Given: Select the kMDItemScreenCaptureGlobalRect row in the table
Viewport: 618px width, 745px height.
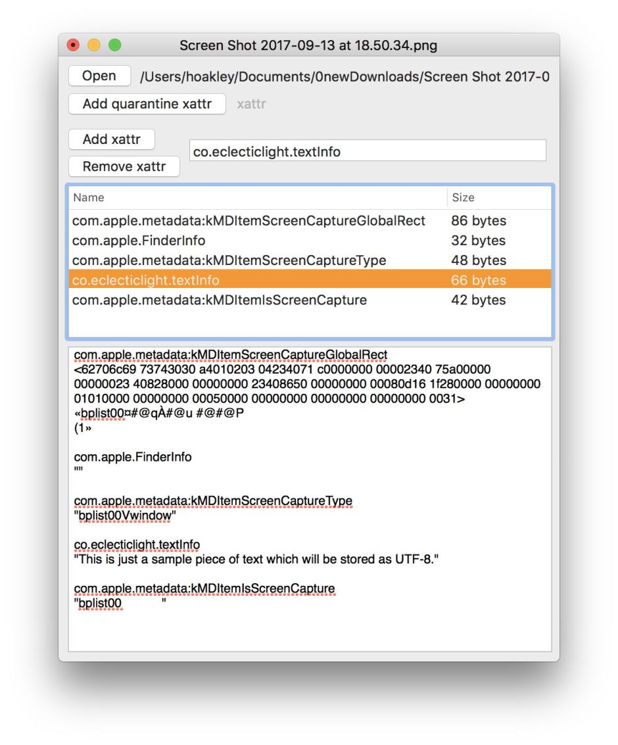Looking at the screenshot, I should (x=249, y=221).
